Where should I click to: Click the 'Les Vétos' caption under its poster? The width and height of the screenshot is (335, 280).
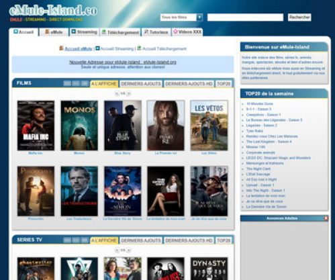[209, 153]
